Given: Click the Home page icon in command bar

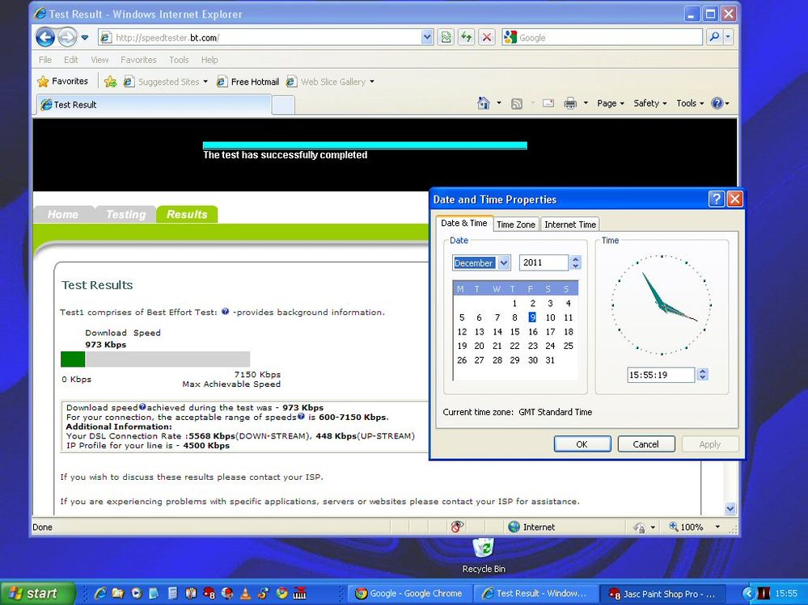Looking at the screenshot, I should point(484,103).
